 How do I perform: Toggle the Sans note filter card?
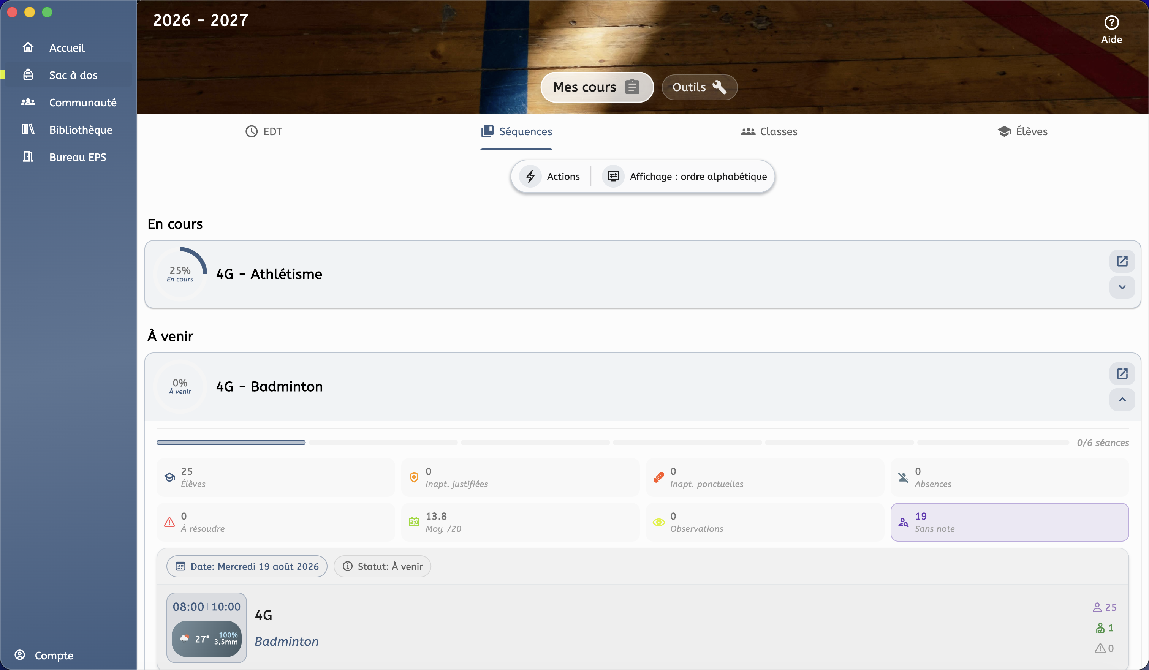click(1010, 522)
